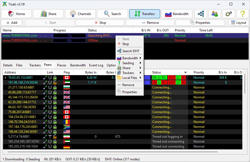Expand the Trackers submenu in context menu
This screenshot has height=162, width=250.
click(130, 73)
